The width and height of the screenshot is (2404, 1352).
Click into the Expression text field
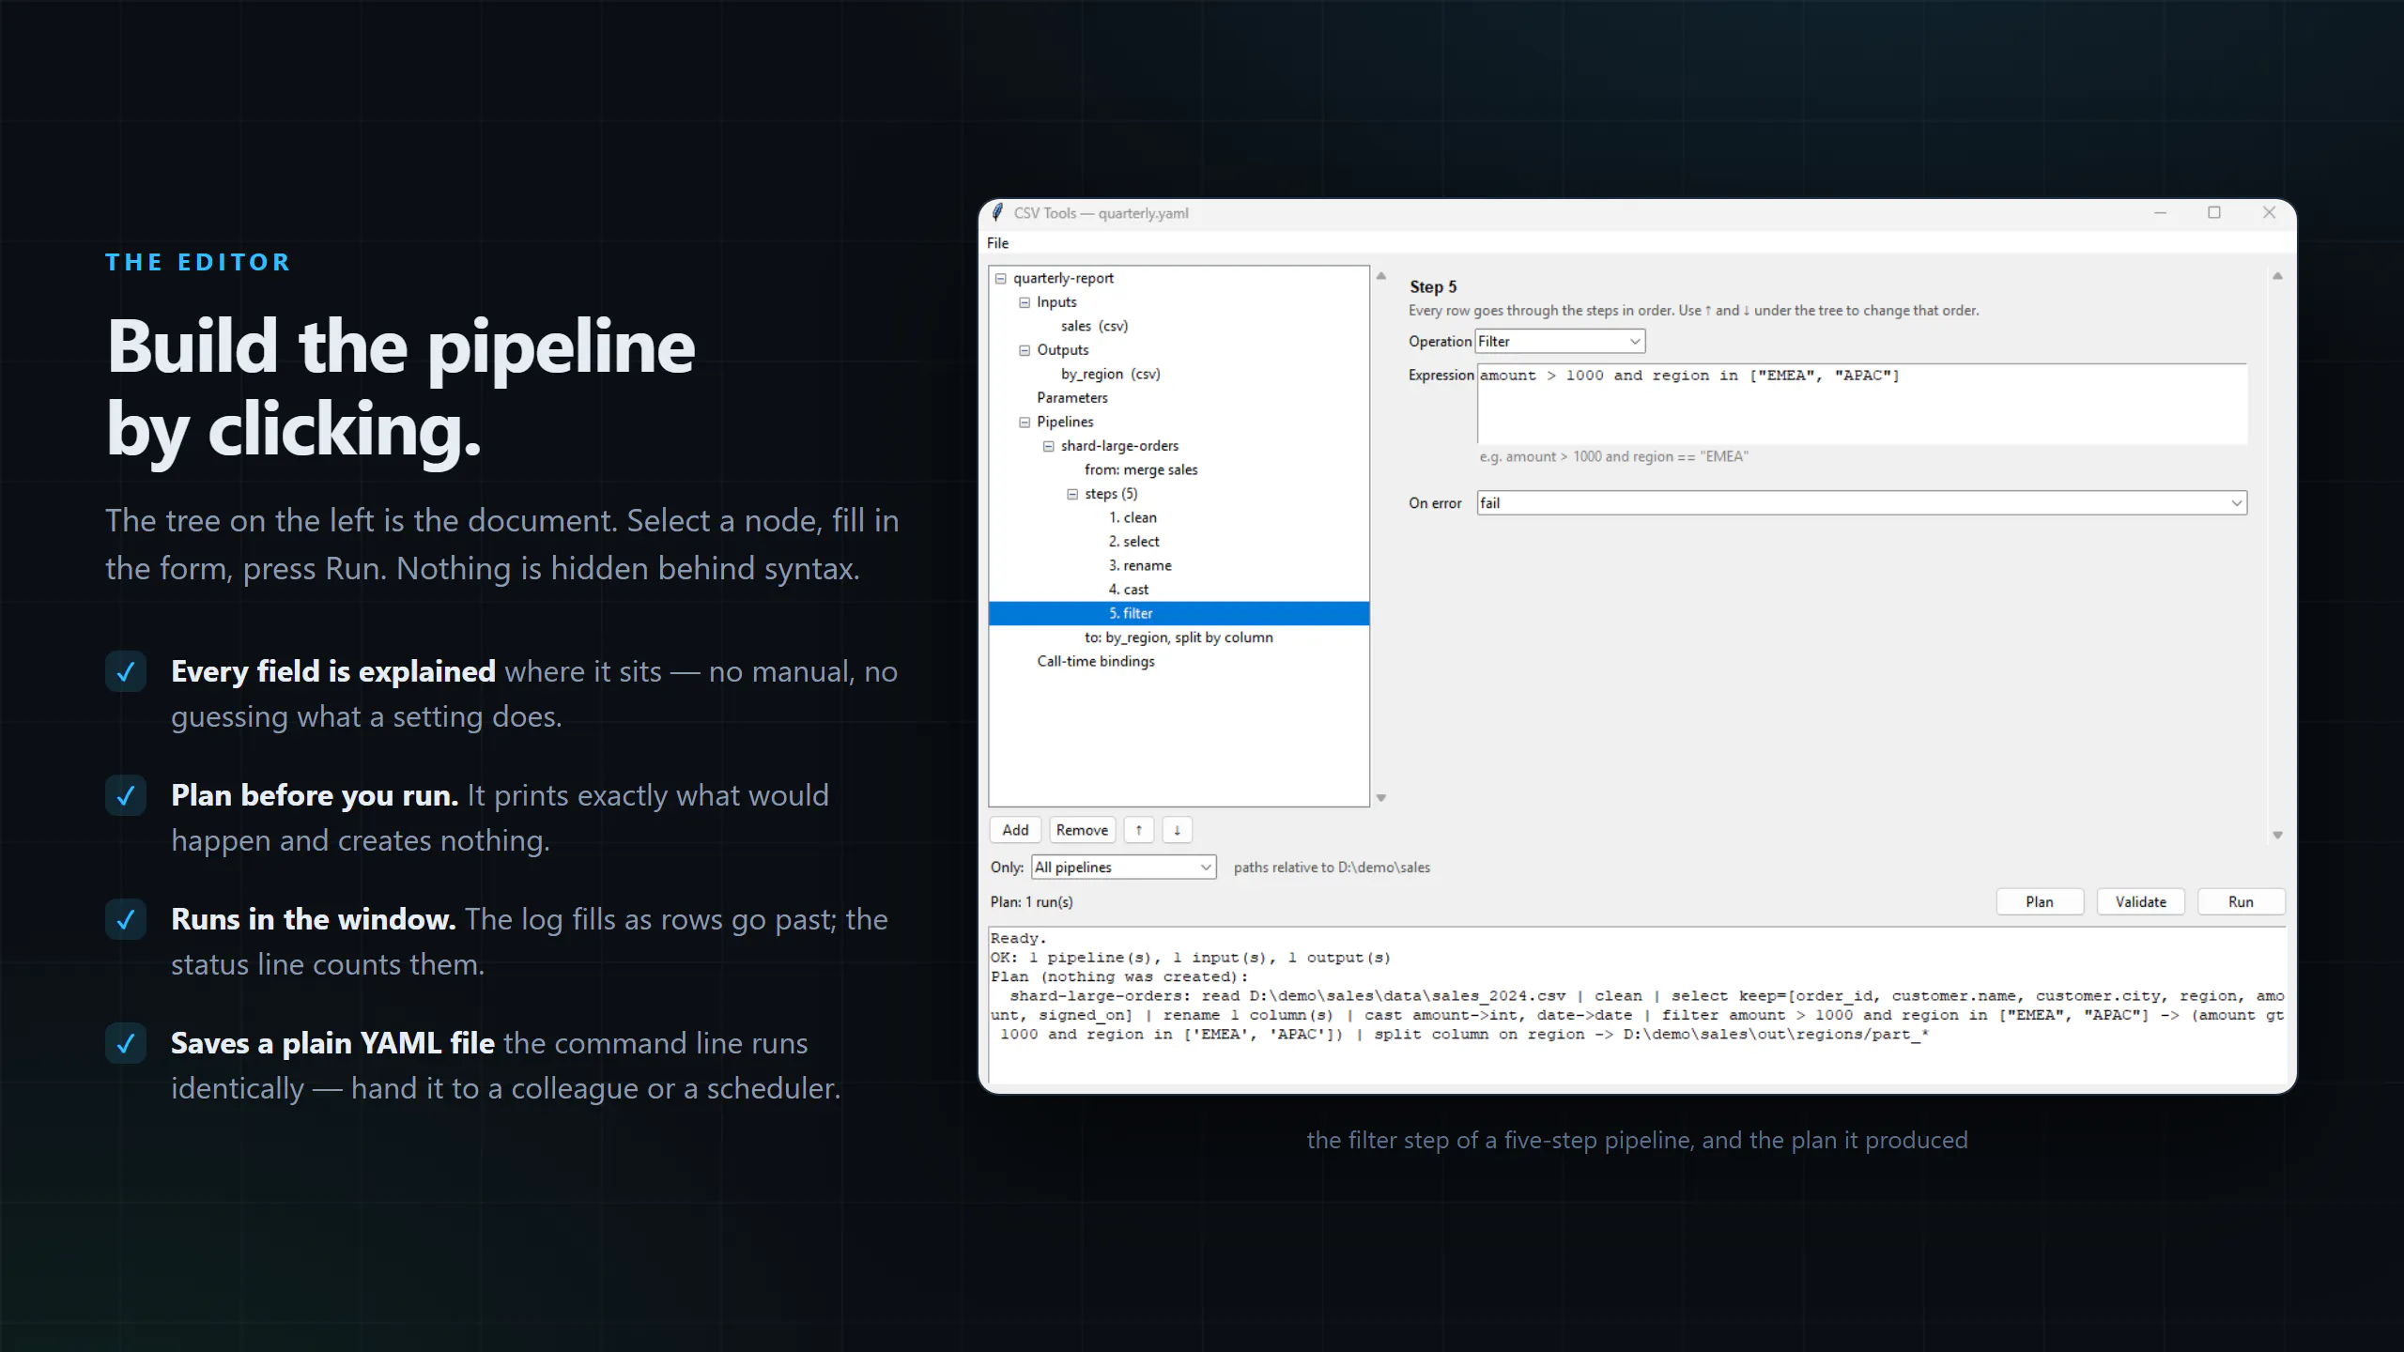(x=1861, y=404)
